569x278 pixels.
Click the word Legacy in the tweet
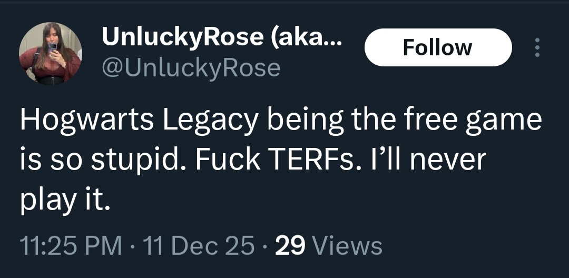pyautogui.click(x=210, y=121)
